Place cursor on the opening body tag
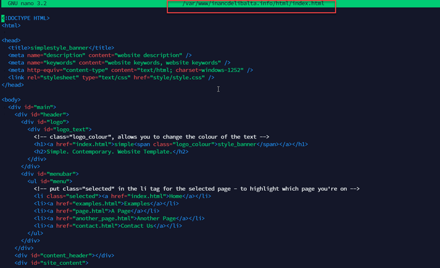440x268 pixels. point(11,100)
